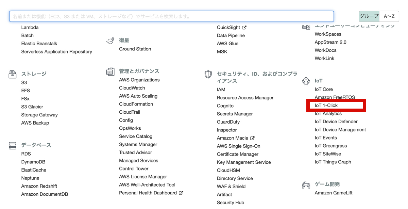408x209 pixels.
Task: Click the IoT category icon
Action: coord(306,81)
